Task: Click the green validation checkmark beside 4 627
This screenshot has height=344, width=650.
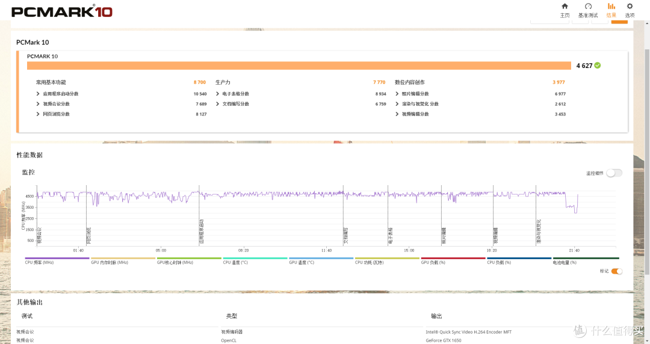Action: pyautogui.click(x=598, y=66)
